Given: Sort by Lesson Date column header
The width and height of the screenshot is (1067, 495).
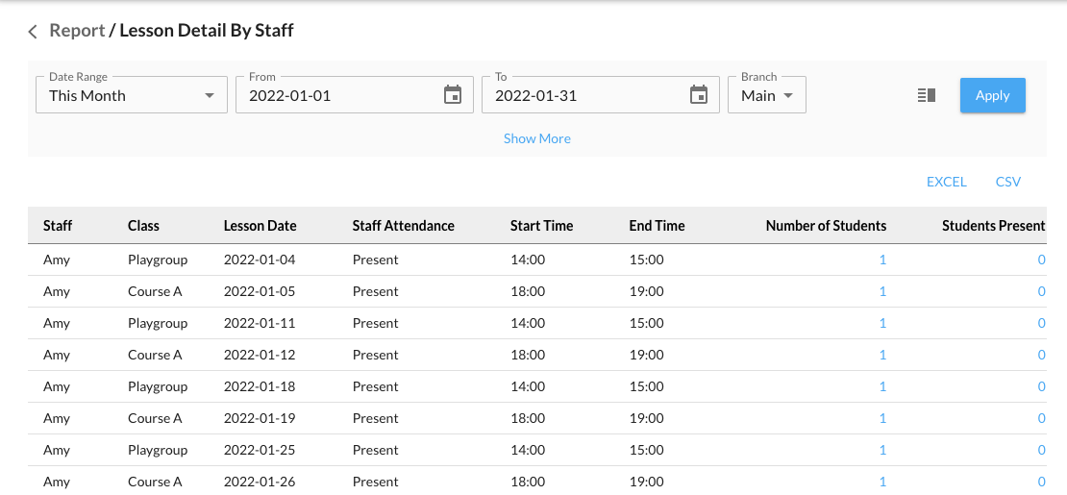Looking at the screenshot, I should [260, 226].
